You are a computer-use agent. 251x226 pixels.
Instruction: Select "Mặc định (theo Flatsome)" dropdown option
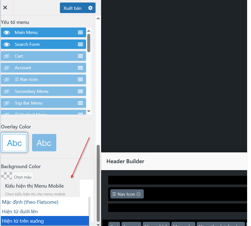[30, 202]
